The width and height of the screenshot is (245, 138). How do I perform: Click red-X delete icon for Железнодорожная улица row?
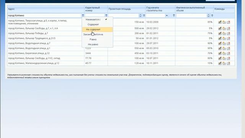coord(228,63)
